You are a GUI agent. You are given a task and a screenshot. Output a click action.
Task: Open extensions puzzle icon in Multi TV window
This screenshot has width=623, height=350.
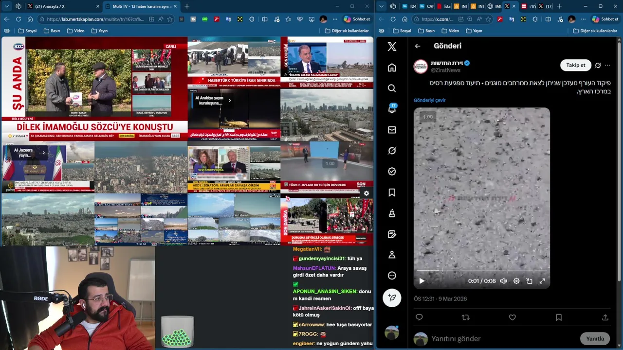click(252, 19)
